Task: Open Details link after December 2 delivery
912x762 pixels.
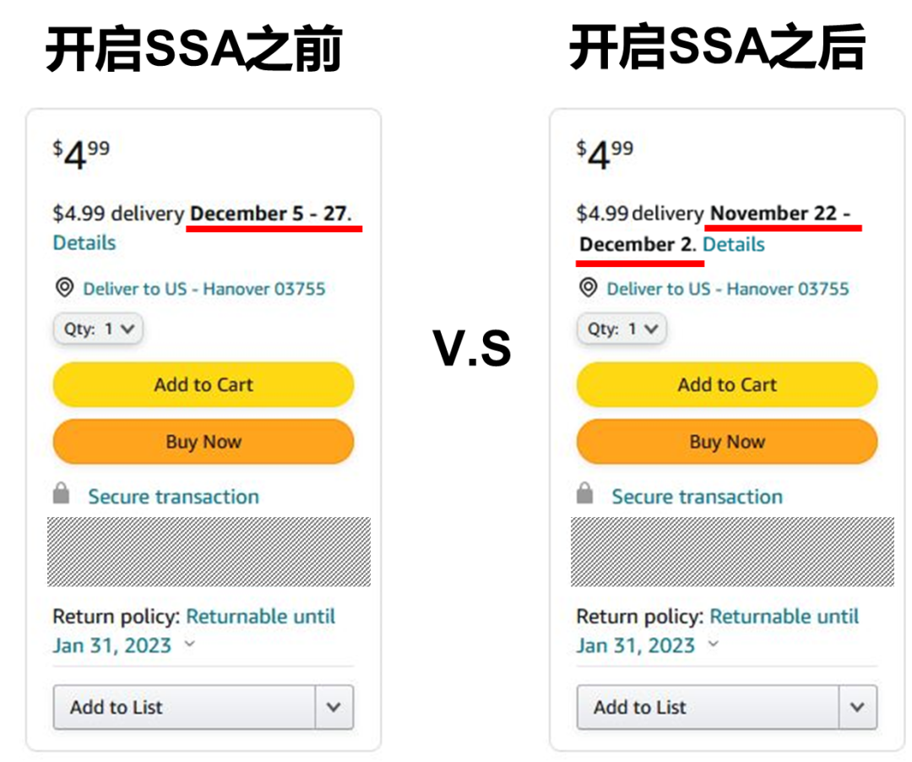Action: click(x=734, y=245)
